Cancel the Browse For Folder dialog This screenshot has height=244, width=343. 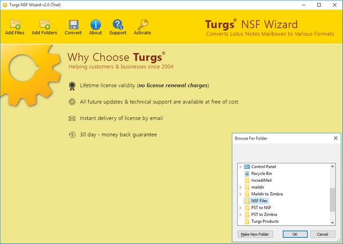point(322,234)
